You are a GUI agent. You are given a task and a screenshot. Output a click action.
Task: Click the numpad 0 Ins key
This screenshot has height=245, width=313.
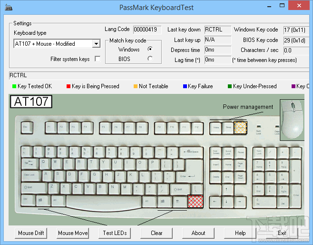pyautogui.click(x=264, y=202)
